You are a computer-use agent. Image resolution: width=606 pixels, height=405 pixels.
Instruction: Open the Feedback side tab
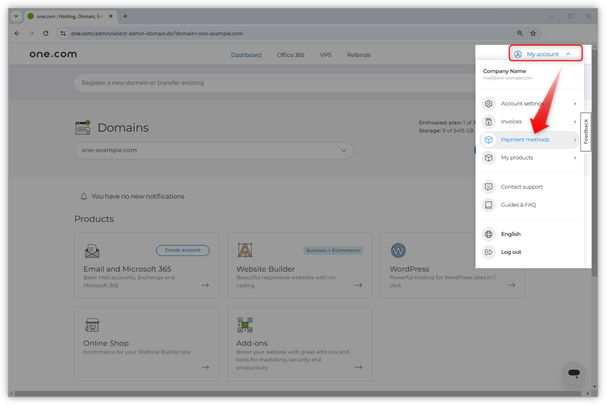586,131
